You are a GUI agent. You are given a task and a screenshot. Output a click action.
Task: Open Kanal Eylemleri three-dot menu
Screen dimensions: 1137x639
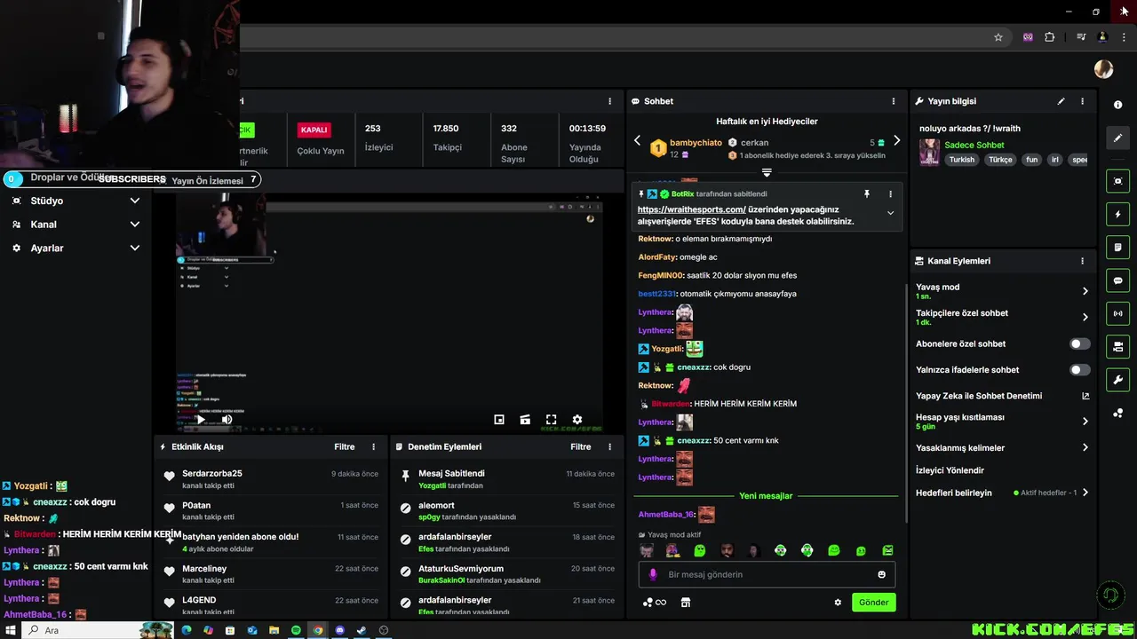point(1082,261)
